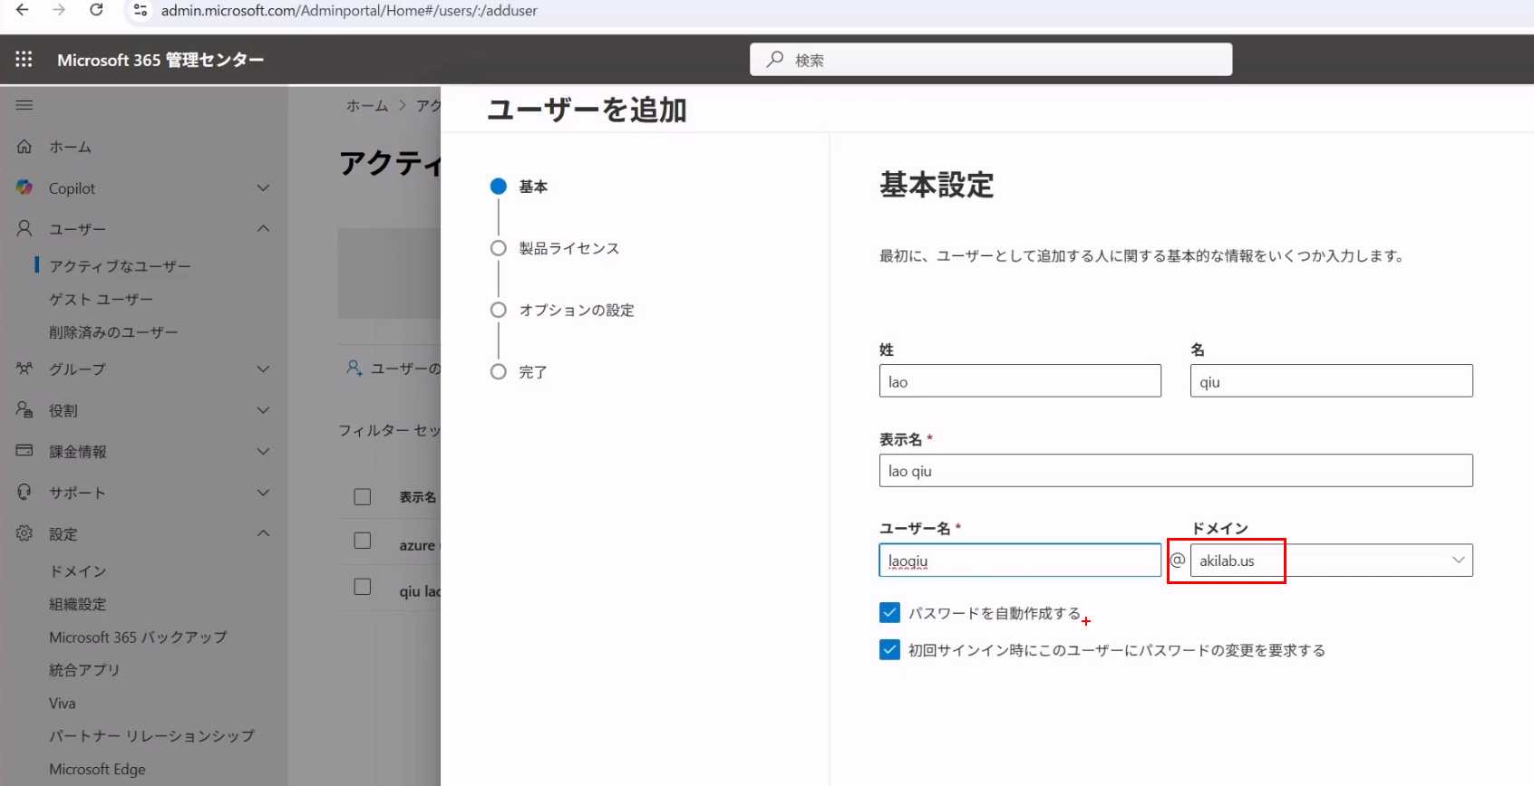Expand the グループ section chevron
Screen dimensions: 1534x786
[263, 369]
